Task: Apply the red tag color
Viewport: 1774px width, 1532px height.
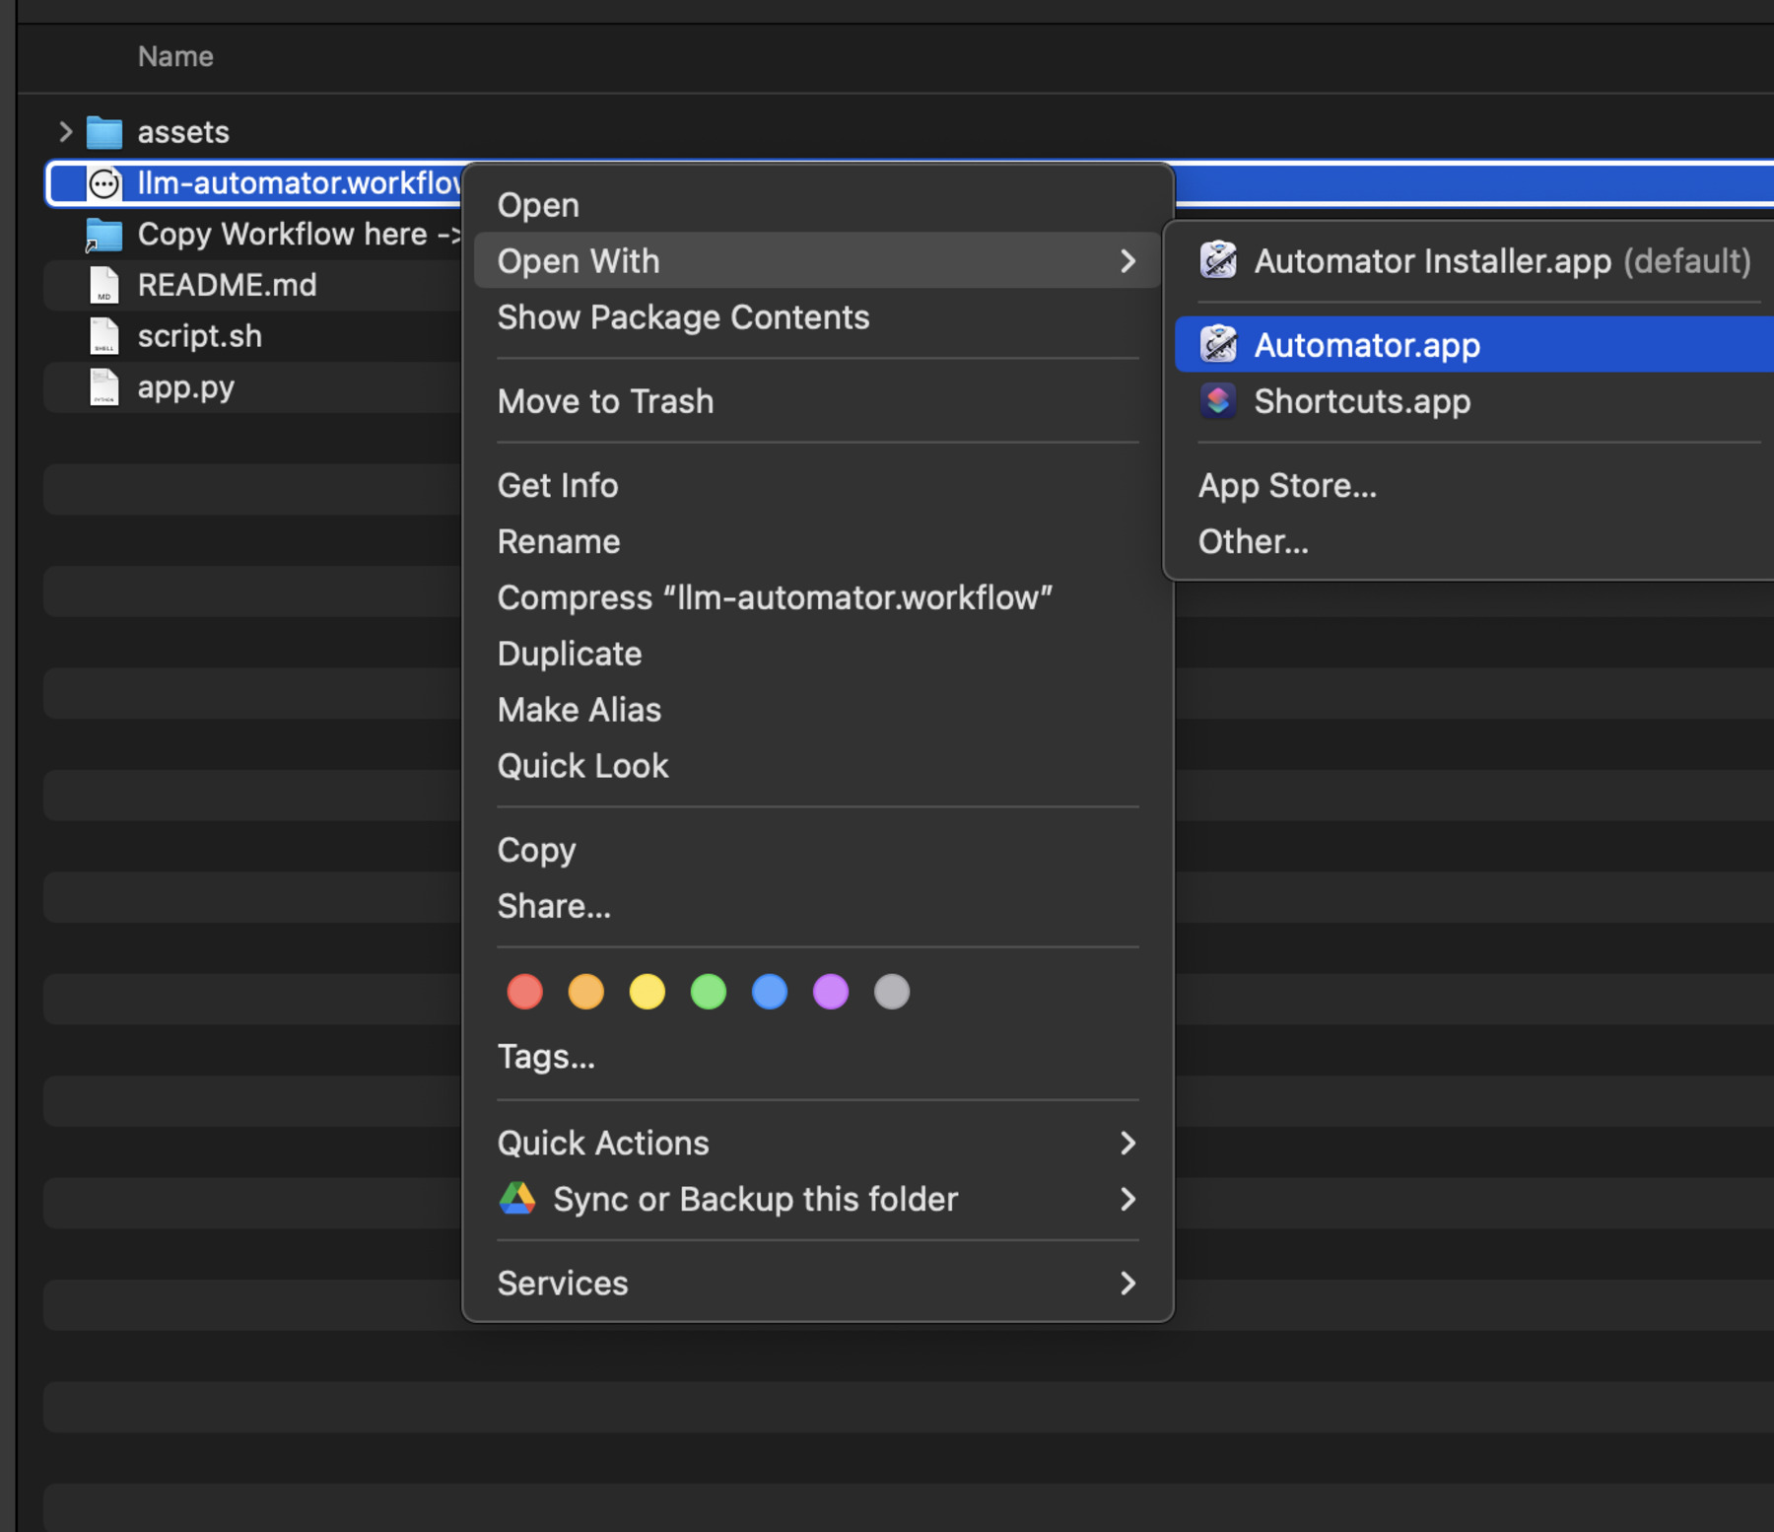Action: tap(524, 992)
